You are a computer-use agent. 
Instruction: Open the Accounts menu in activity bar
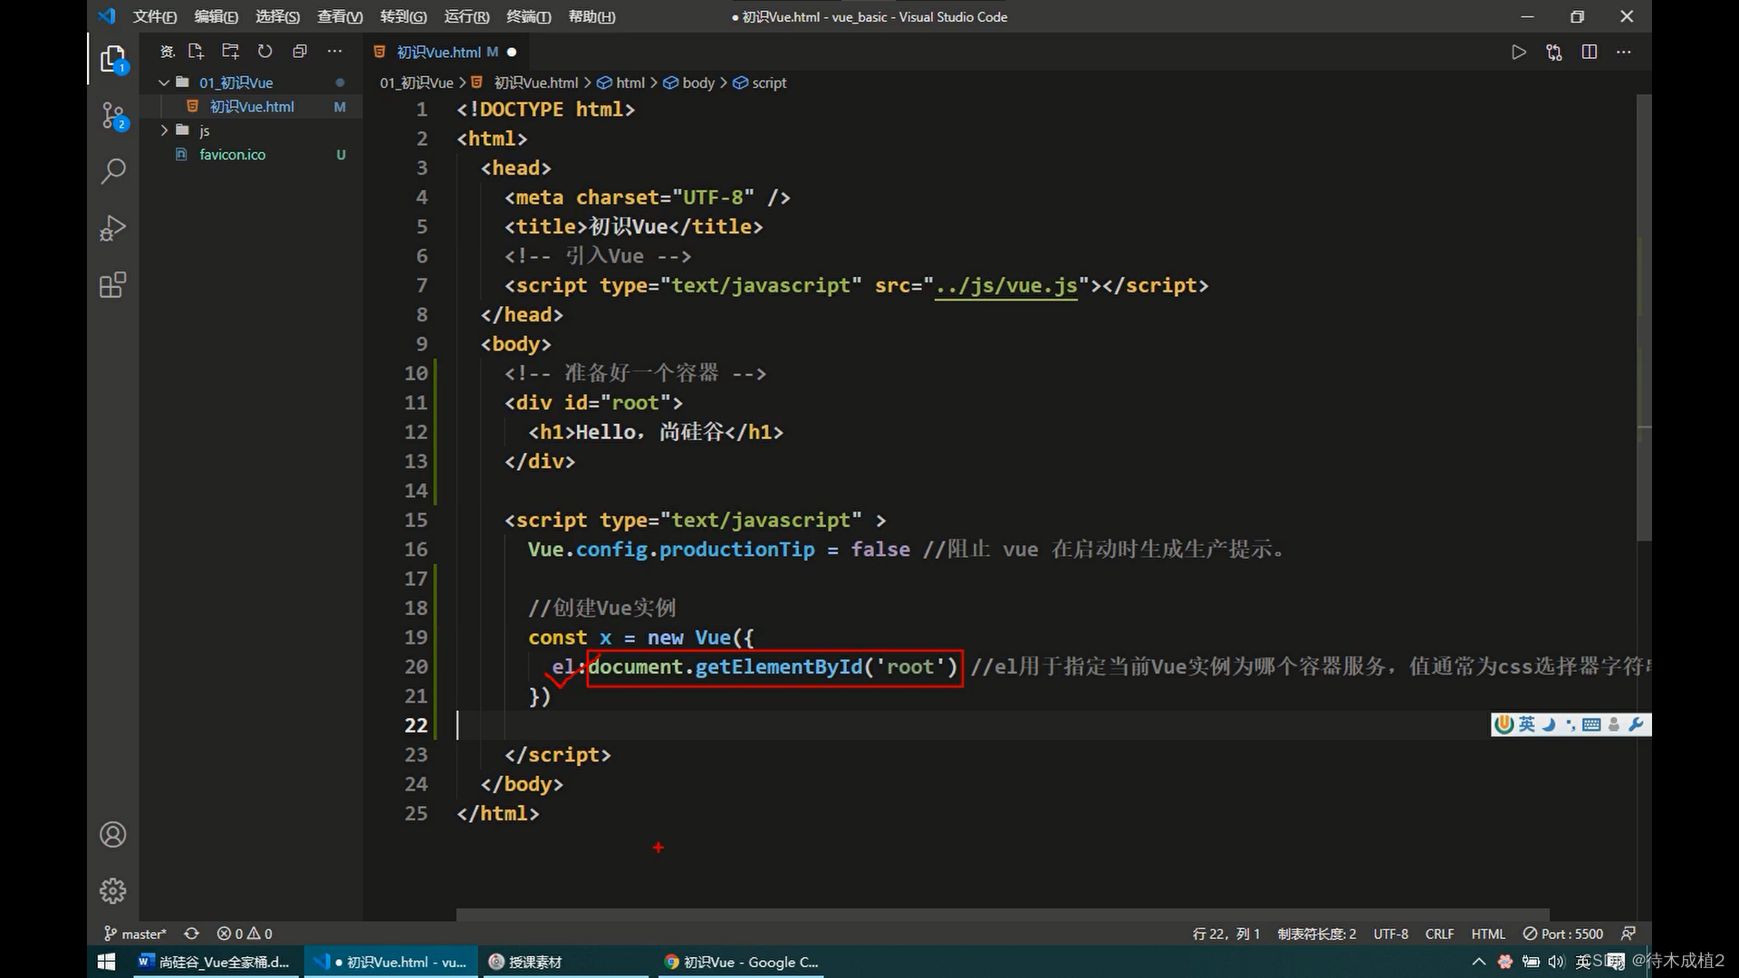(x=113, y=834)
